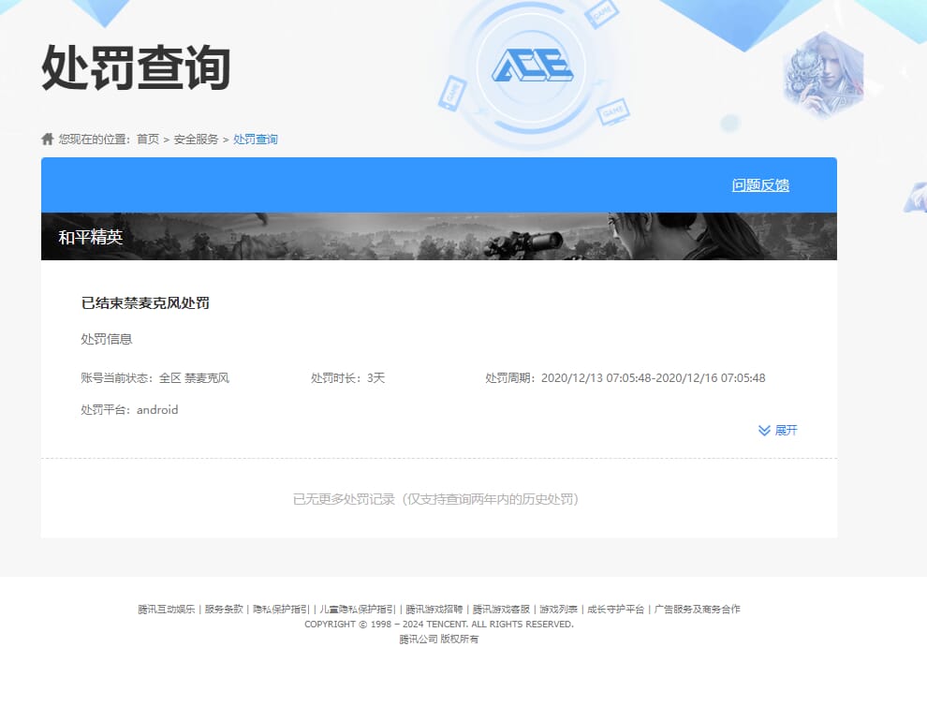Select the 已结束禁麦克风处罚 heading
Screen dimensions: 927x706
pos(145,302)
